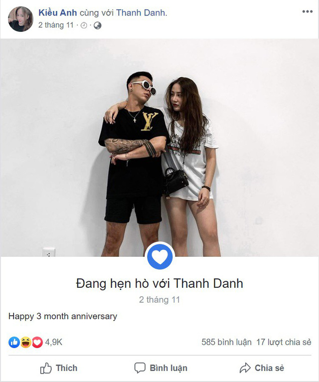Viewport: 319px width, 382px height.
Task: Click Kiều Anh's profile picture avatar
Action: tap(21, 19)
